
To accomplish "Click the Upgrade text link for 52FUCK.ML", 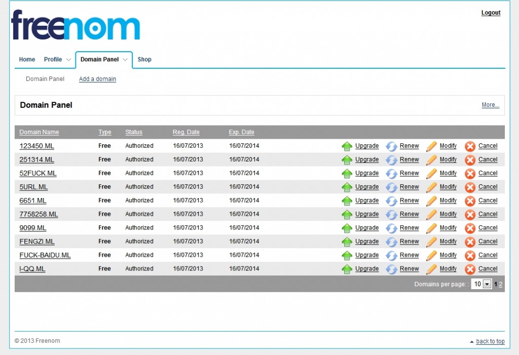I will [x=367, y=173].
